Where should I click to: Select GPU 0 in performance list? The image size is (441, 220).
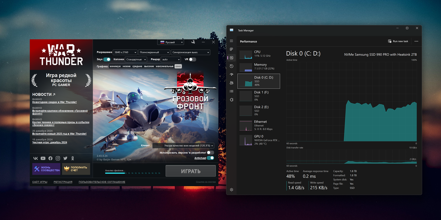[259, 140]
